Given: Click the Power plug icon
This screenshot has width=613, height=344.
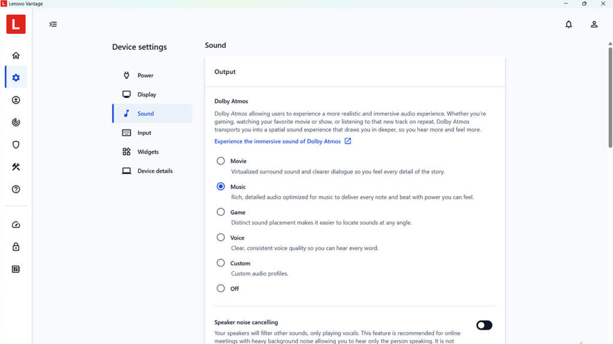Looking at the screenshot, I should [x=126, y=75].
